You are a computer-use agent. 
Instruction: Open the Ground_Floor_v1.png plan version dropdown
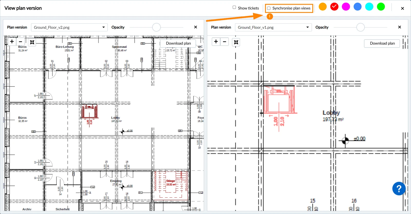[x=273, y=27]
